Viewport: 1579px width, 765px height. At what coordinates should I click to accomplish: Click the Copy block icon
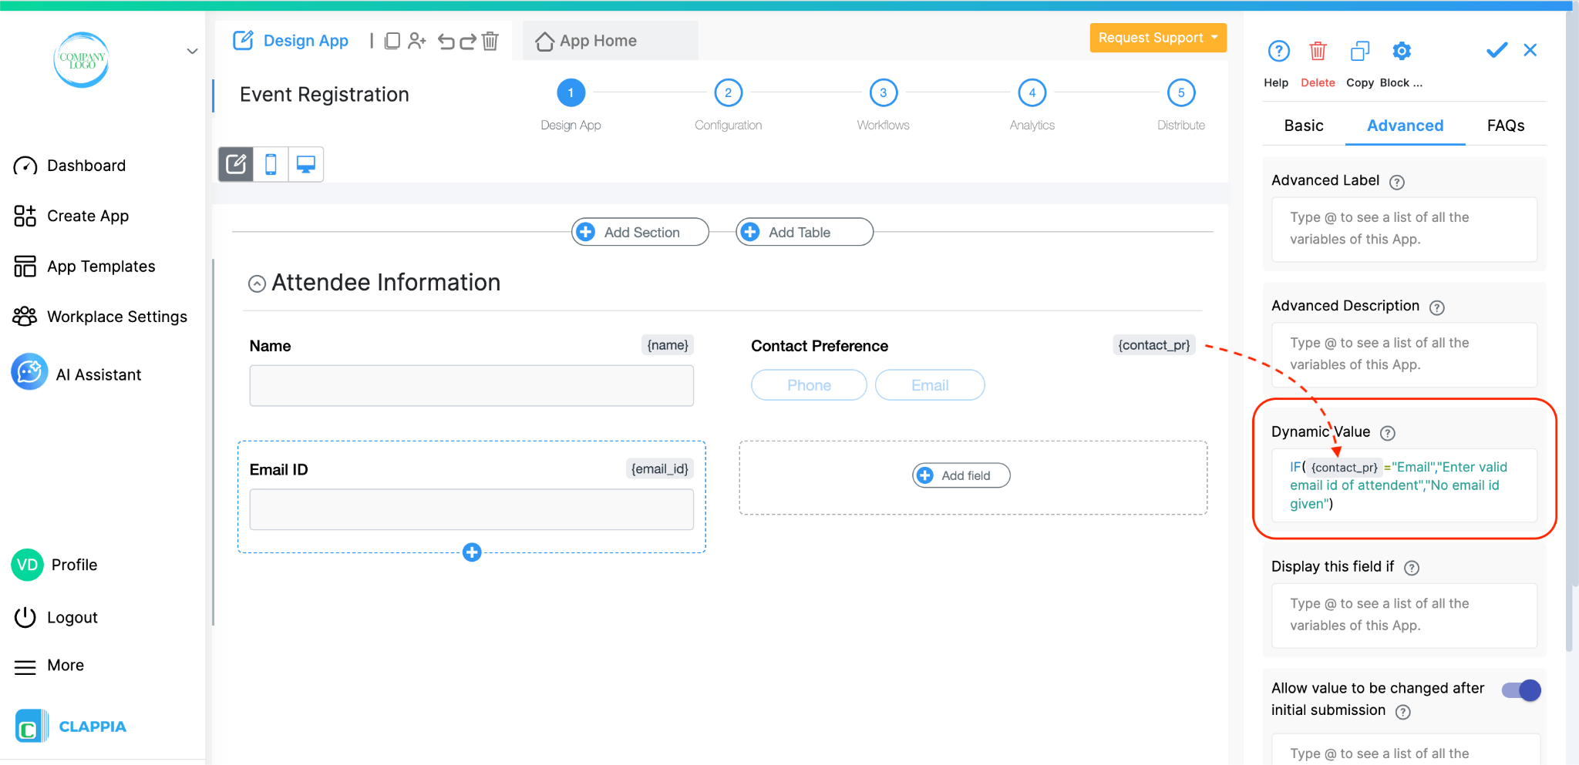point(1360,51)
